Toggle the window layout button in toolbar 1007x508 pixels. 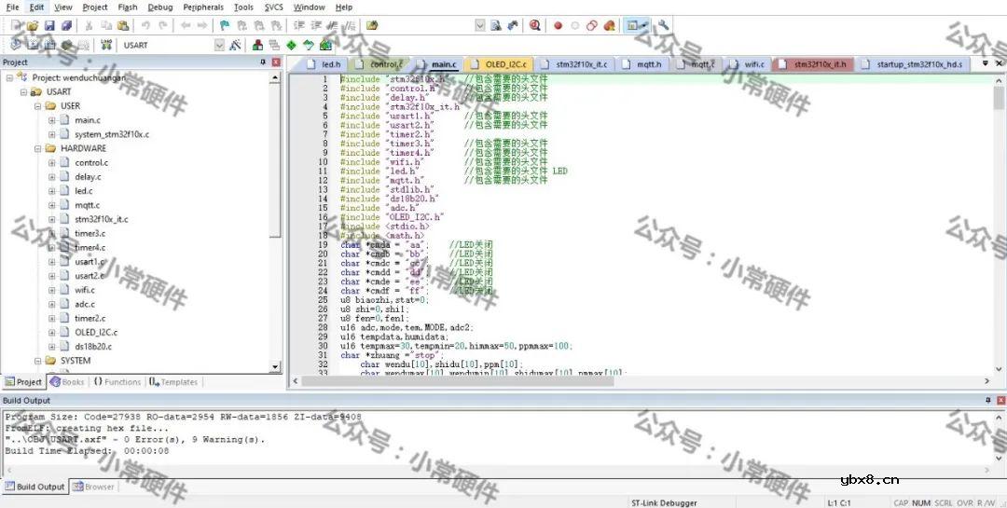(637, 25)
